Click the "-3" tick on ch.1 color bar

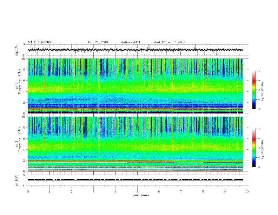(259, 71)
